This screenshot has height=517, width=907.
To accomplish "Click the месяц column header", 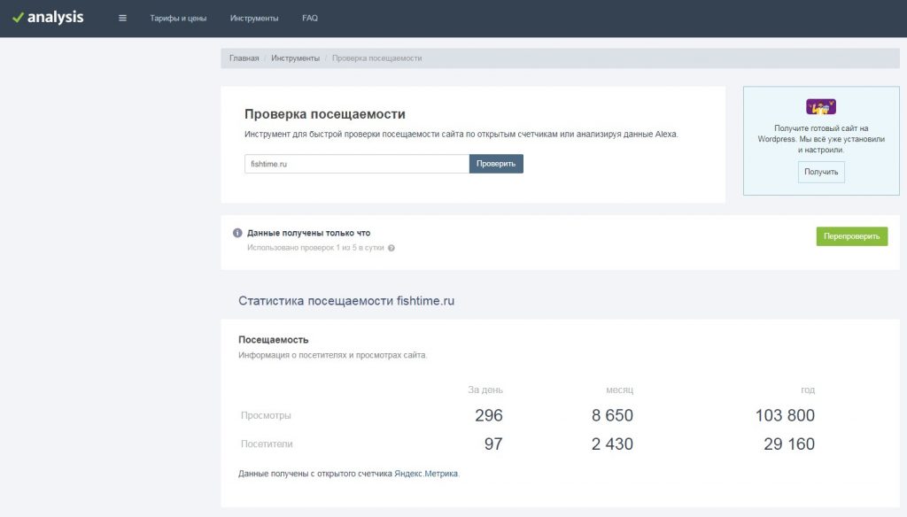I will [619, 390].
